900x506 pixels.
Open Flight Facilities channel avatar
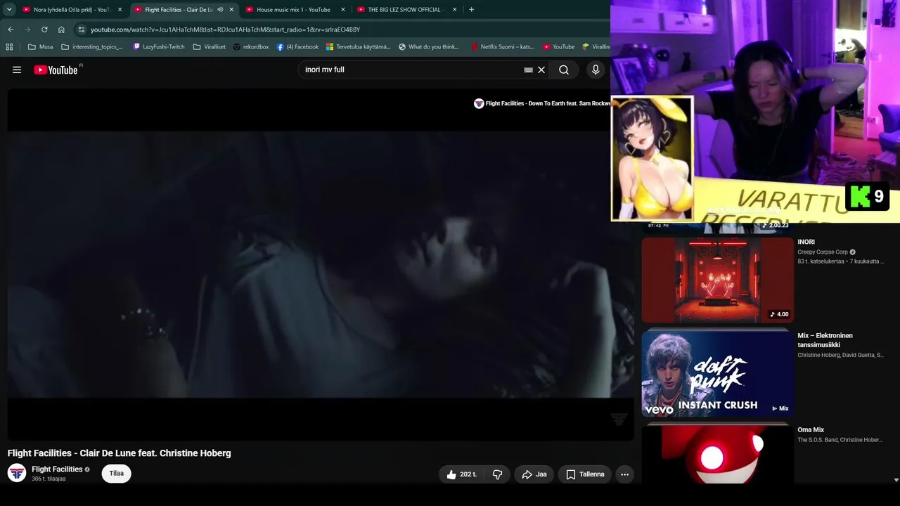click(x=17, y=473)
